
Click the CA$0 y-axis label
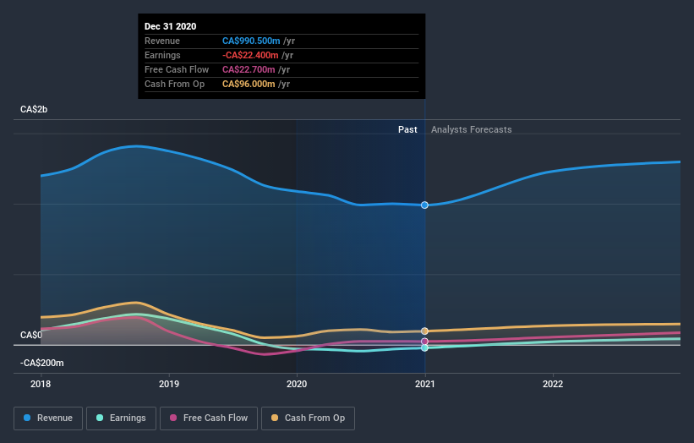(31, 335)
